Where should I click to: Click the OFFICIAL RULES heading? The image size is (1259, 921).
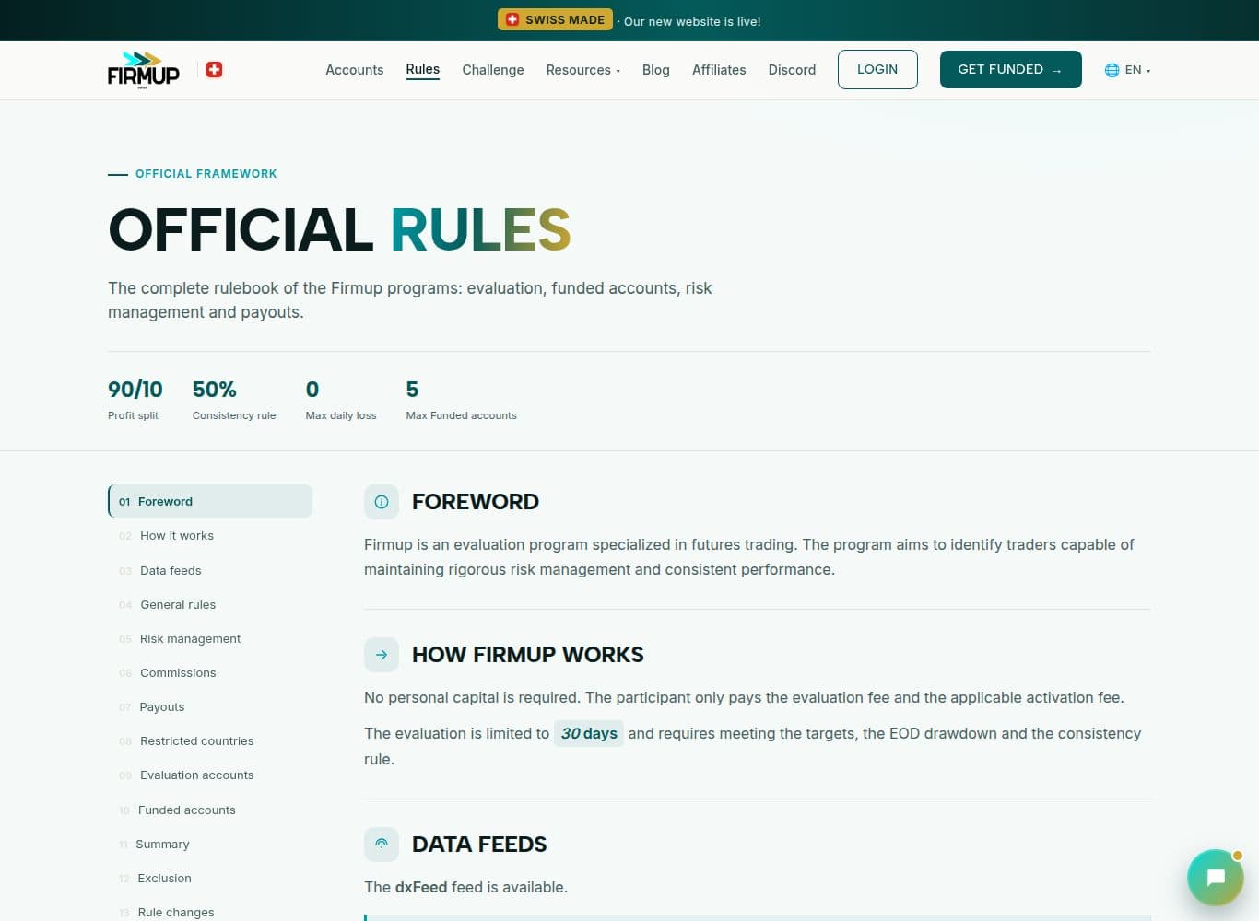tap(339, 229)
